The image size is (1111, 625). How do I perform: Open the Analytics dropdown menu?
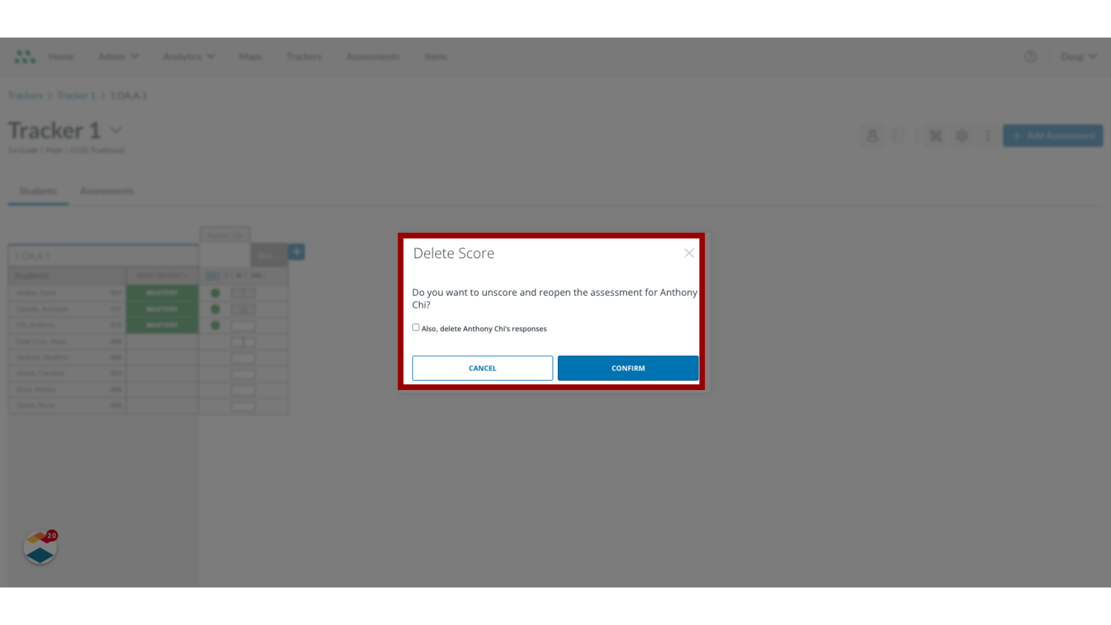coord(189,57)
